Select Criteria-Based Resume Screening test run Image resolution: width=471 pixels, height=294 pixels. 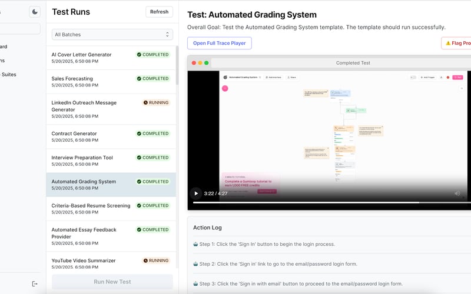[111, 209]
